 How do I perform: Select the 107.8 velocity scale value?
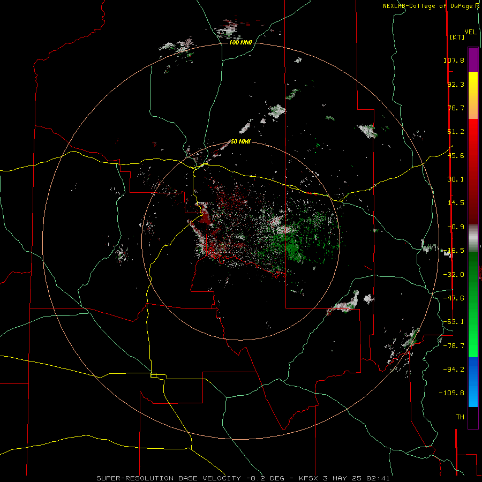click(454, 60)
